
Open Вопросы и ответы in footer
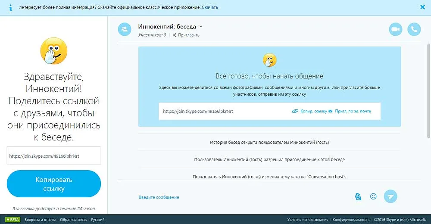pyautogui.click(x=40, y=220)
